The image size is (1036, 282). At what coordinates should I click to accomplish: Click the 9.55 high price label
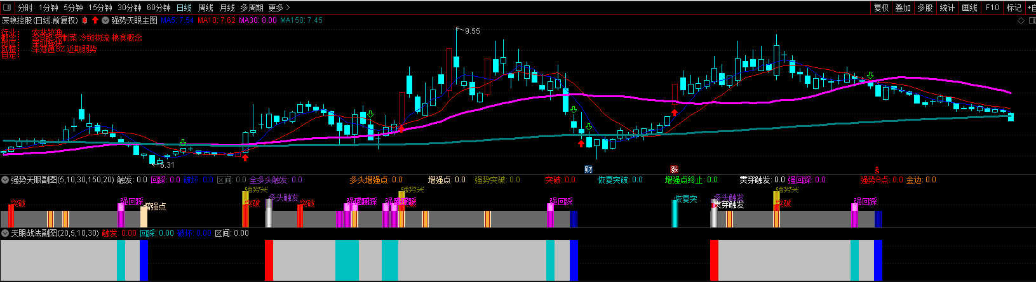click(x=472, y=30)
